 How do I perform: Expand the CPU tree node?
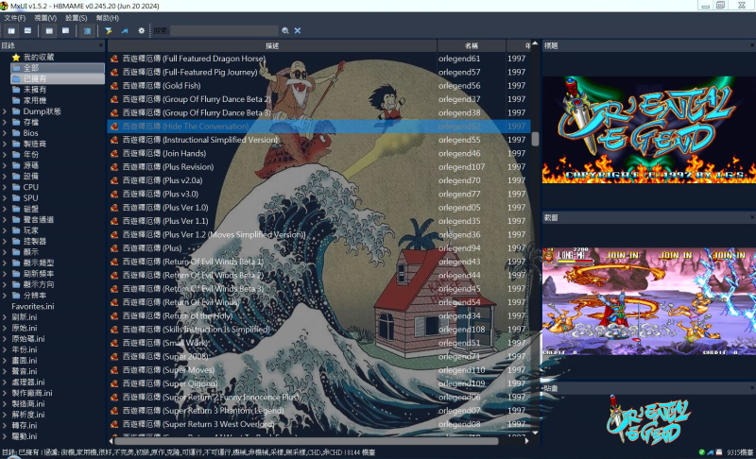click(5, 187)
